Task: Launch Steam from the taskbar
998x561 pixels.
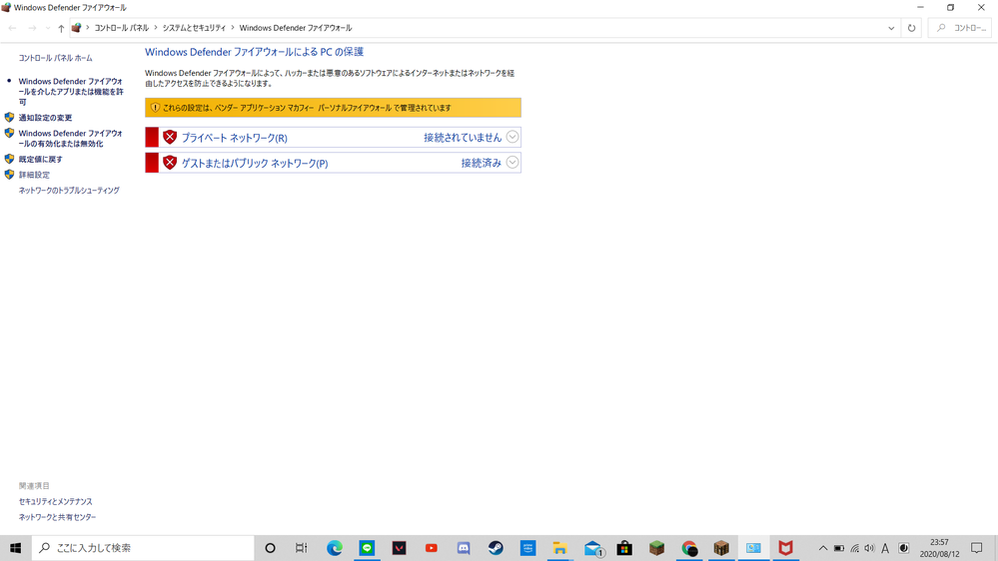Action: [496, 548]
